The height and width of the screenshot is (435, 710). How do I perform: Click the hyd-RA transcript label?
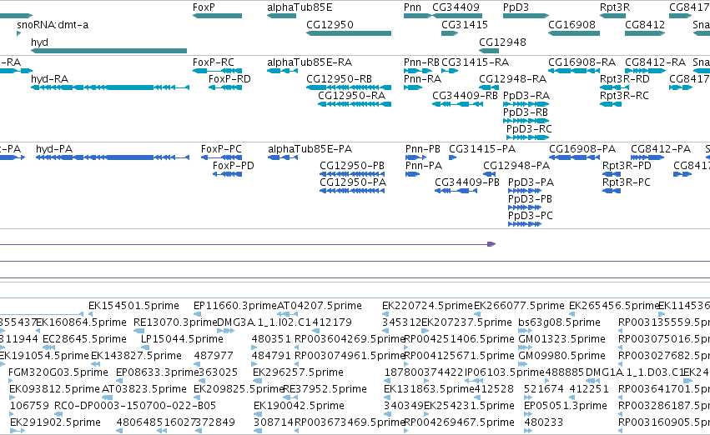(x=50, y=79)
